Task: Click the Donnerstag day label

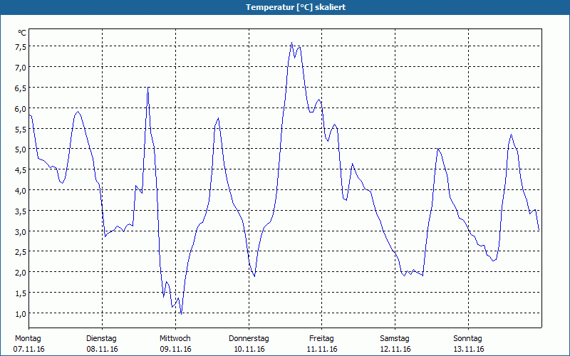Action: 249,338
